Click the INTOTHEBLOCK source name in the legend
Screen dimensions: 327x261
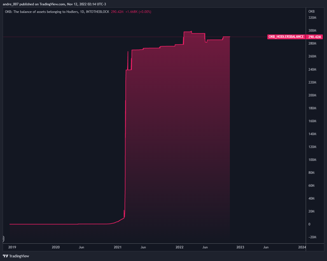tap(98, 12)
